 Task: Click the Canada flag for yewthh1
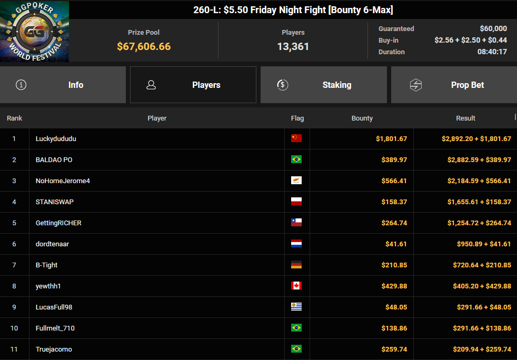tap(296, 285)
